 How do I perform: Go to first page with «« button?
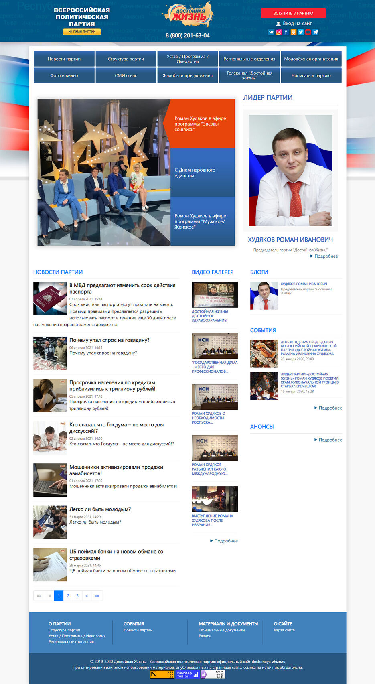pos(39,596)
